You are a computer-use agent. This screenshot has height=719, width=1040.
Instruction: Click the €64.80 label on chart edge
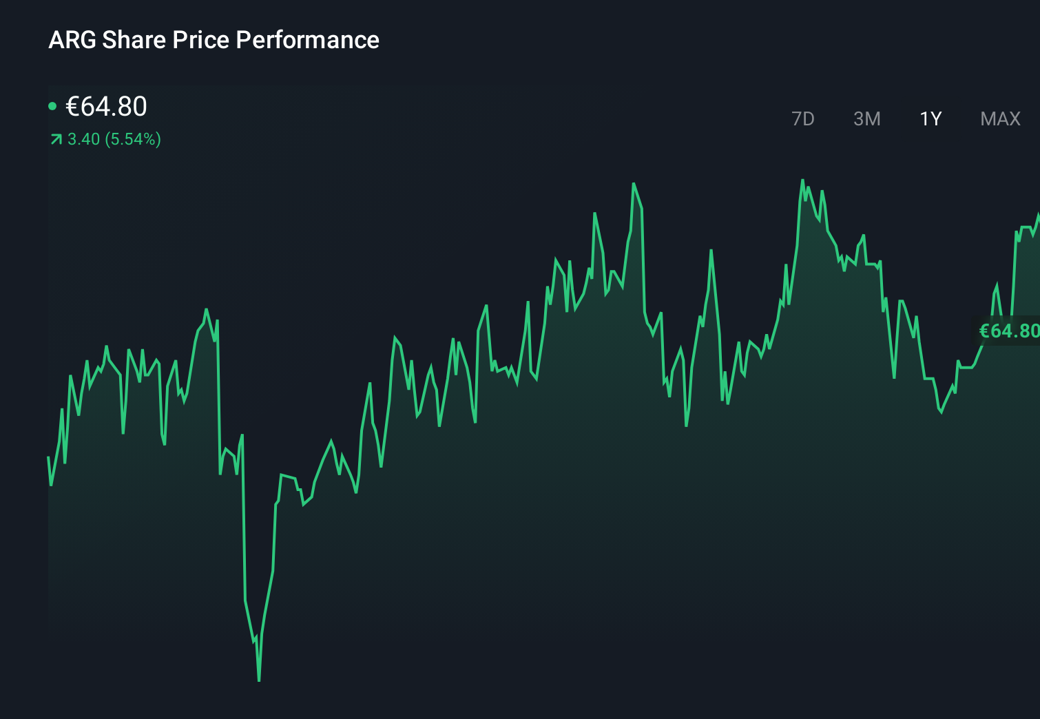coord(1009,331)
